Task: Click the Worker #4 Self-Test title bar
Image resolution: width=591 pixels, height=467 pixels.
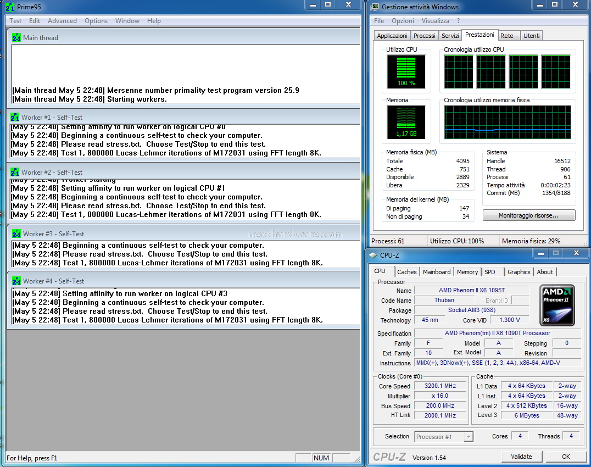Action: point(183,281)
